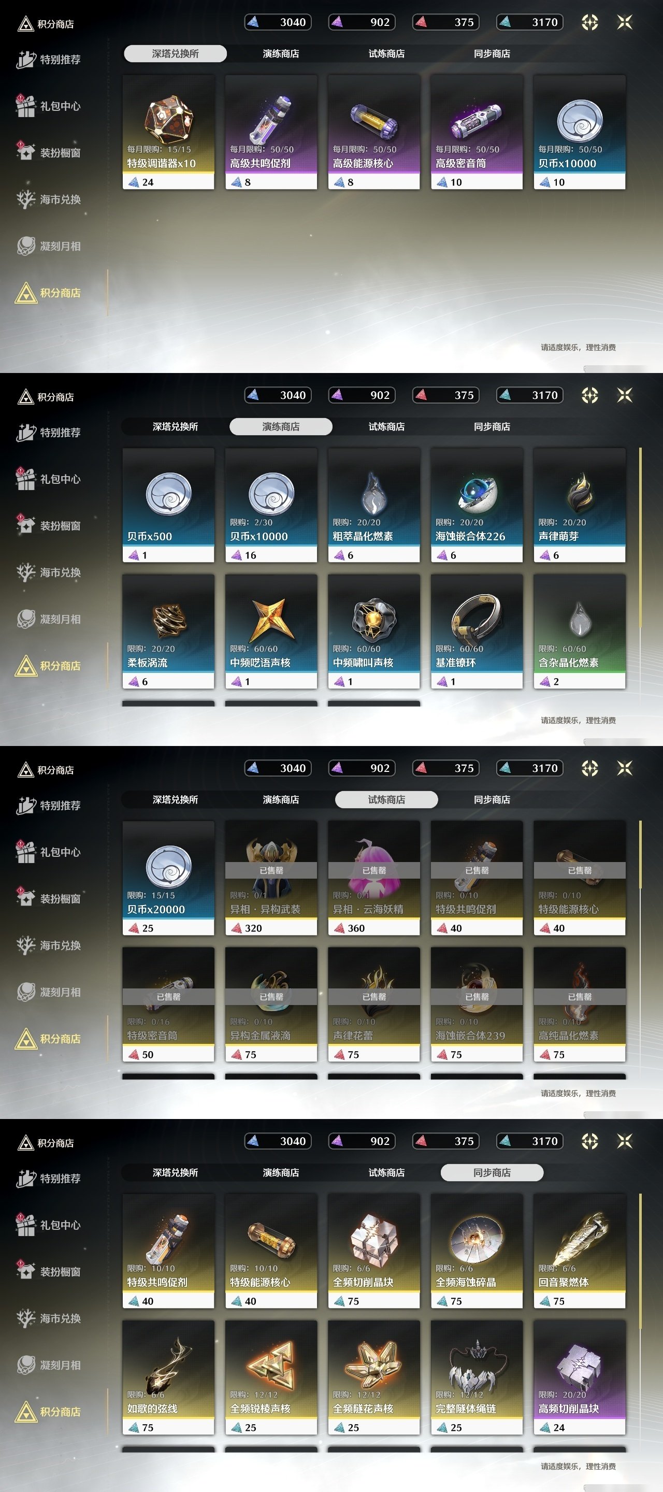This screenshot has height=1492, width=663.
Task: Pick the 完整隧体绳链 necklace icon
Action: pyautogui.click(x=477, y=1365)
